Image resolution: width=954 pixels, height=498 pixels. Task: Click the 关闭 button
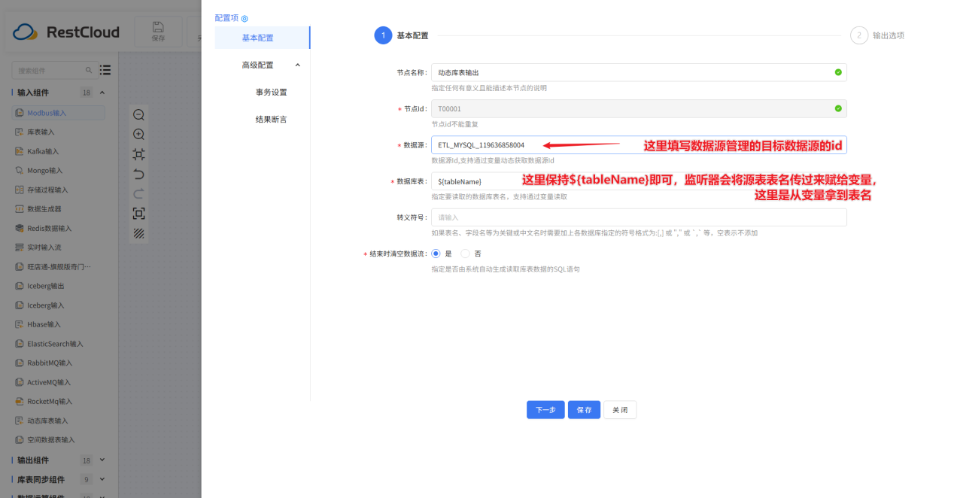click(620, 409)
